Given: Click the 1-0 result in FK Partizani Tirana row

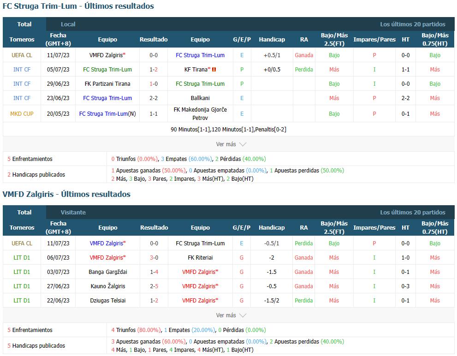Looking at the screenshot, I should pos(154,83).
